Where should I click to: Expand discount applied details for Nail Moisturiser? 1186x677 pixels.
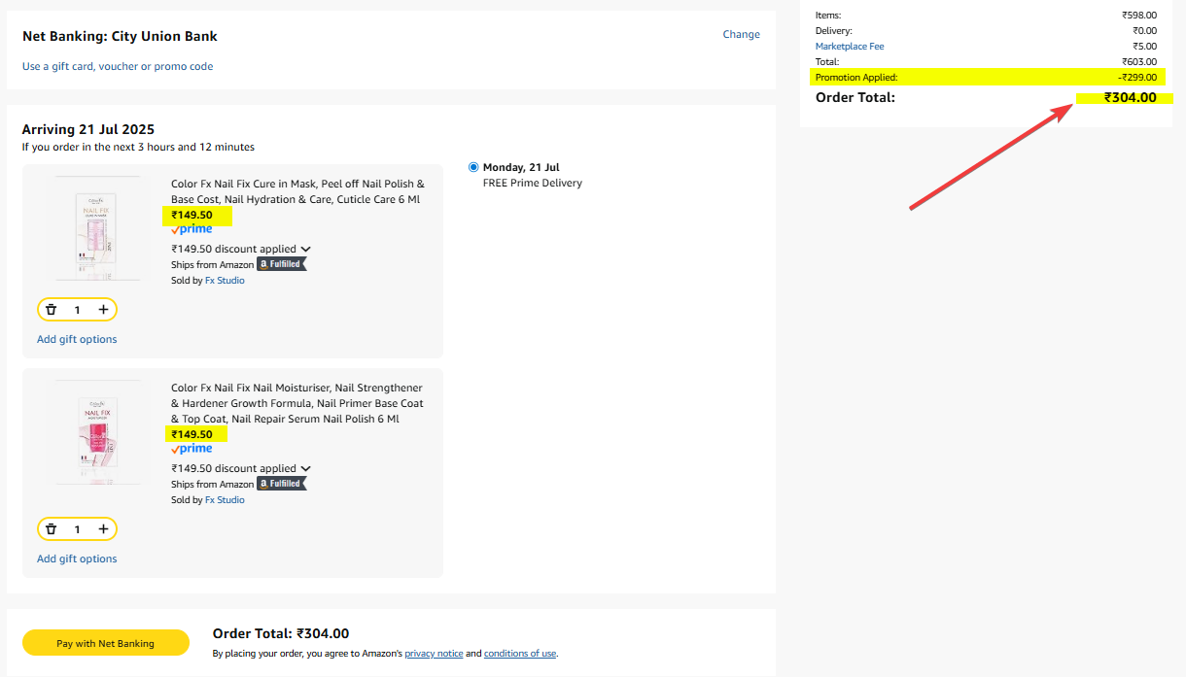point(306,469)
